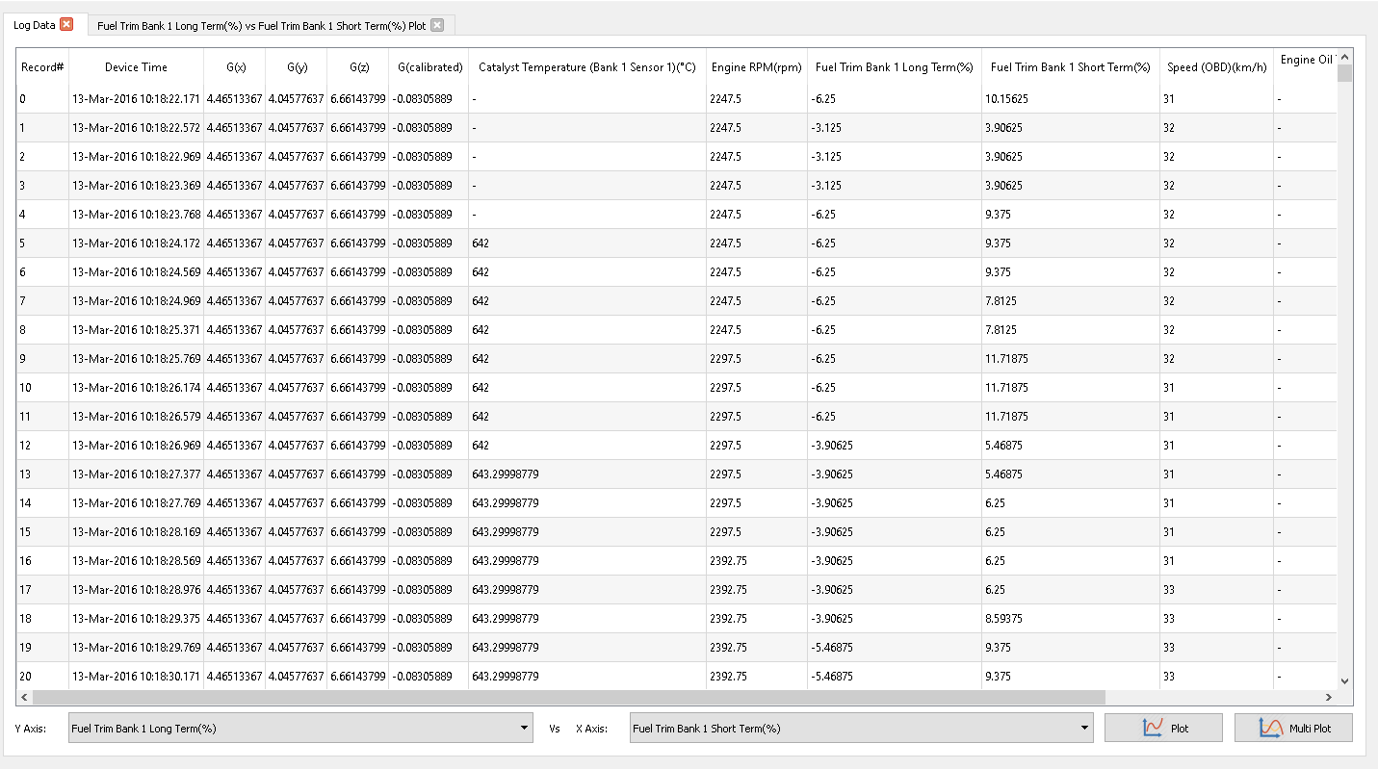Close the Log Data tab
The height and width of the screenshot is (769, 1378).
click(66, 25)
